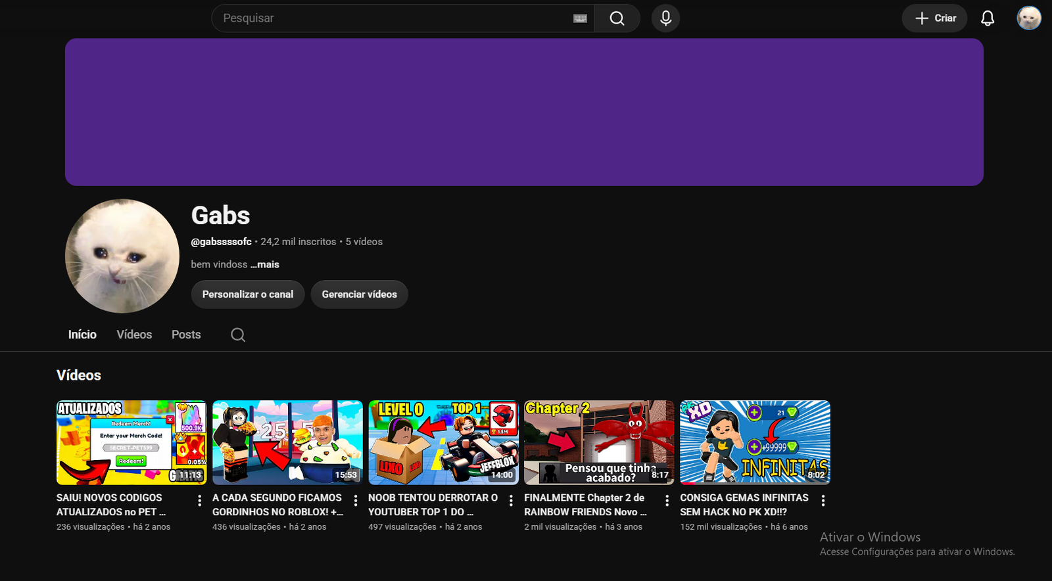Click the Personalizar o canal button

pos(248,294)
